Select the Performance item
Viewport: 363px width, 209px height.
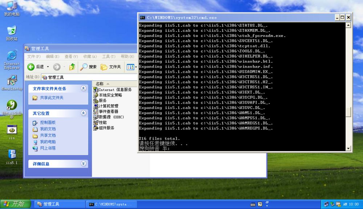point(100,122)
